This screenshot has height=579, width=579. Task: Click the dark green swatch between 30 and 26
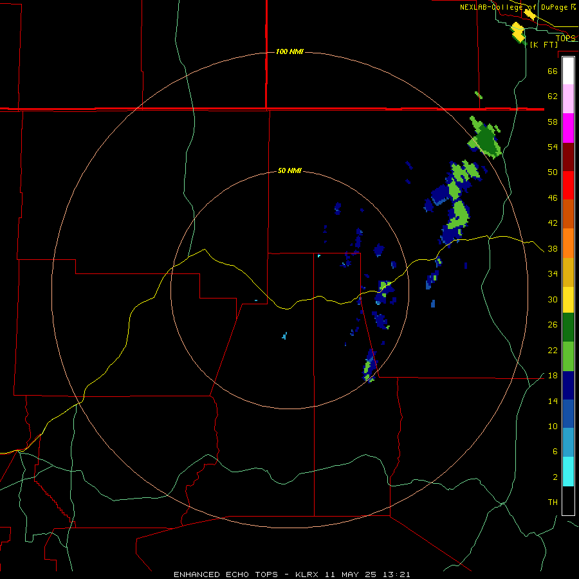568,327
